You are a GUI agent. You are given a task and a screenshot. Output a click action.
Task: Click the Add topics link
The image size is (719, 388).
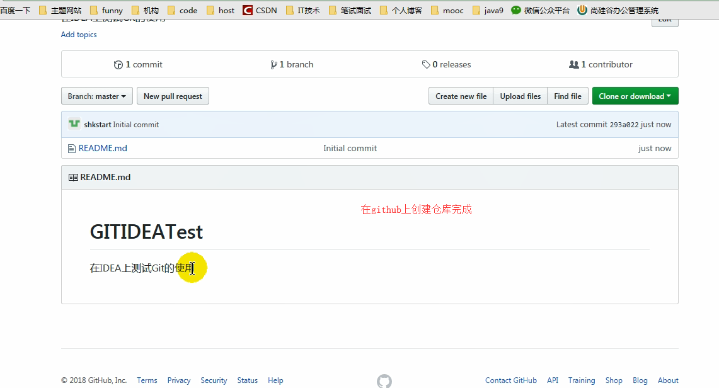pos(79,35)
